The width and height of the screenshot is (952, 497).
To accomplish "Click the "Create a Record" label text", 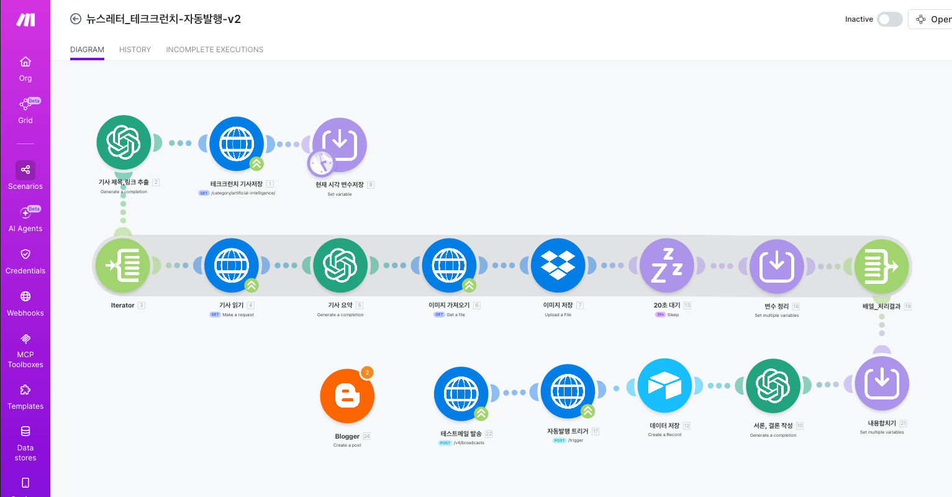I will (665, 435).
